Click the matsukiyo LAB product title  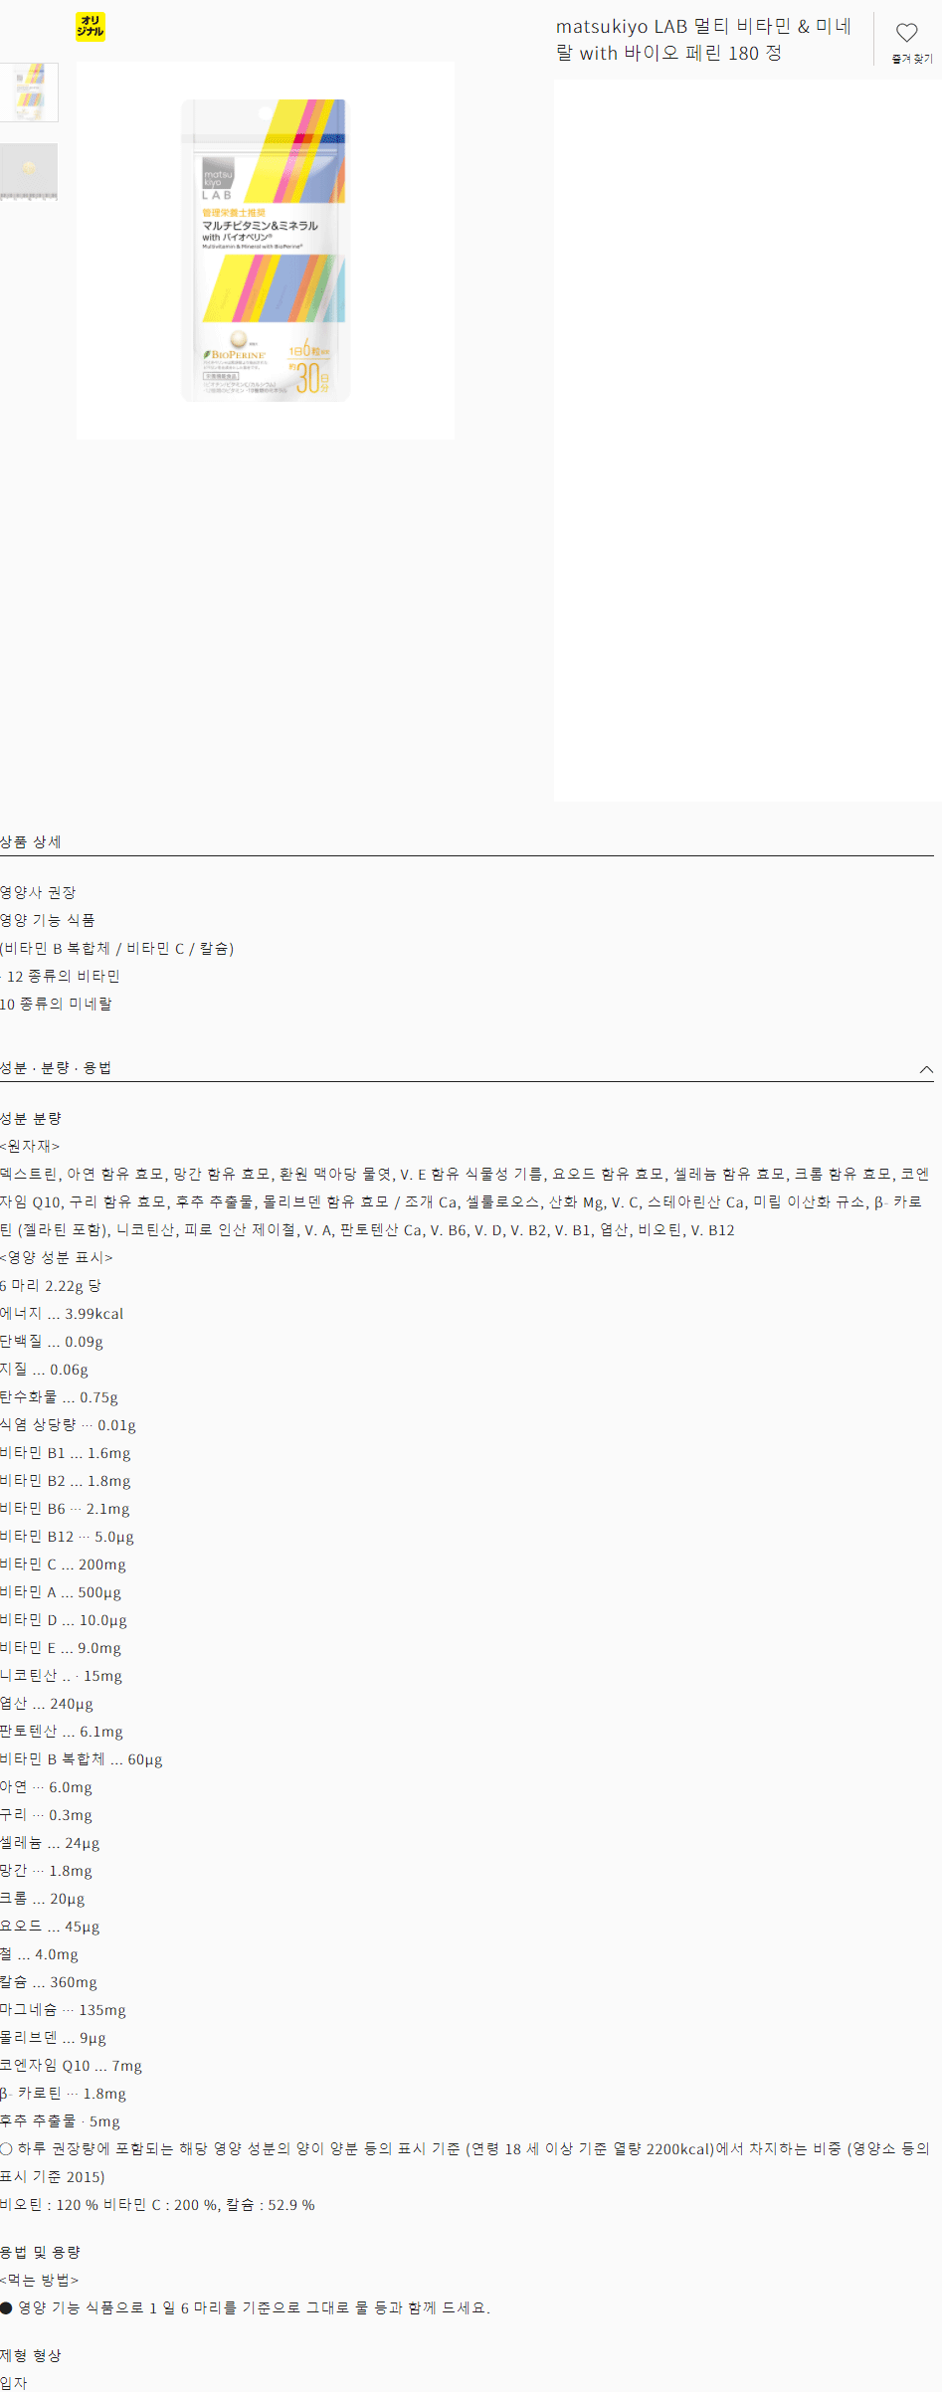702,40
